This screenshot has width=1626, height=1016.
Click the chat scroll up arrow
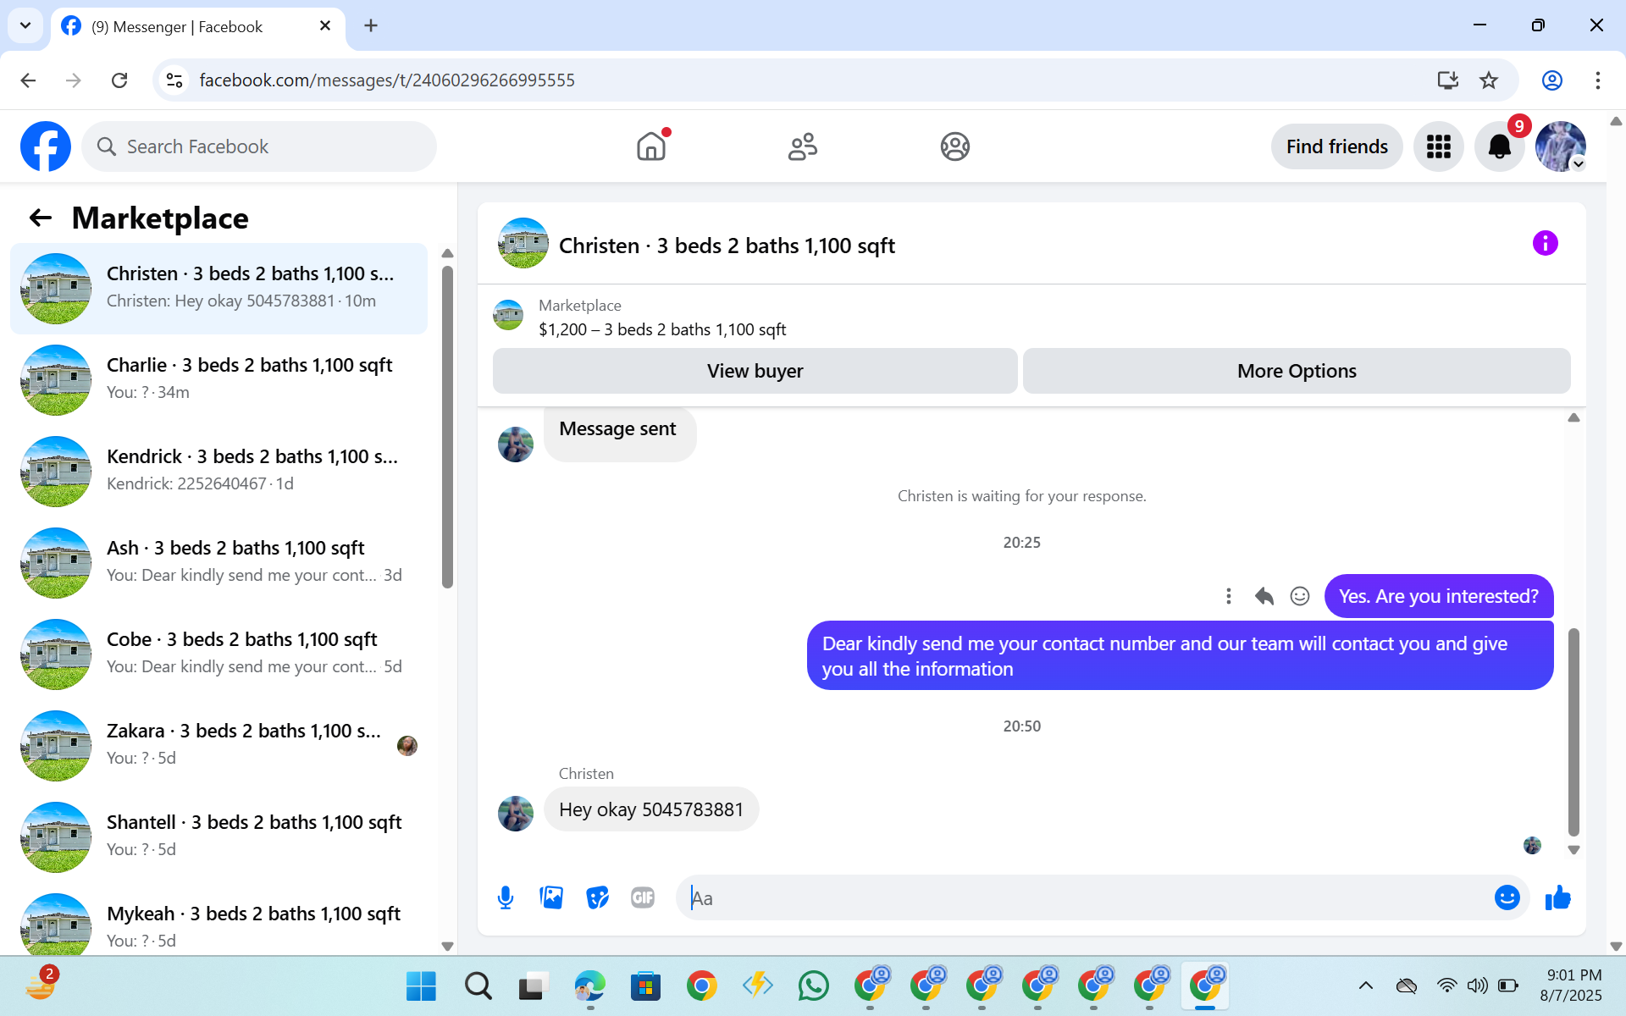point(1573,417)
